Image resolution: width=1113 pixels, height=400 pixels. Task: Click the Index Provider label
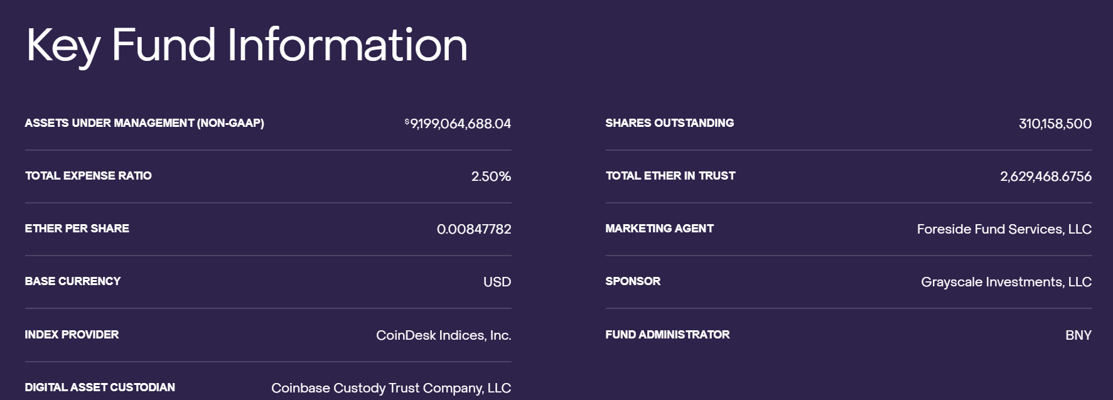point(72,335)
